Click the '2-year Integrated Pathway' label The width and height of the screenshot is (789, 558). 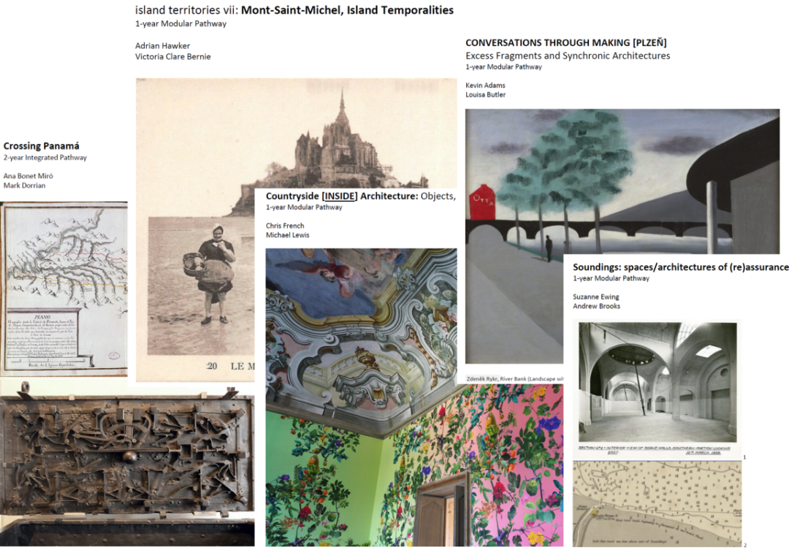tap(45, 158)
